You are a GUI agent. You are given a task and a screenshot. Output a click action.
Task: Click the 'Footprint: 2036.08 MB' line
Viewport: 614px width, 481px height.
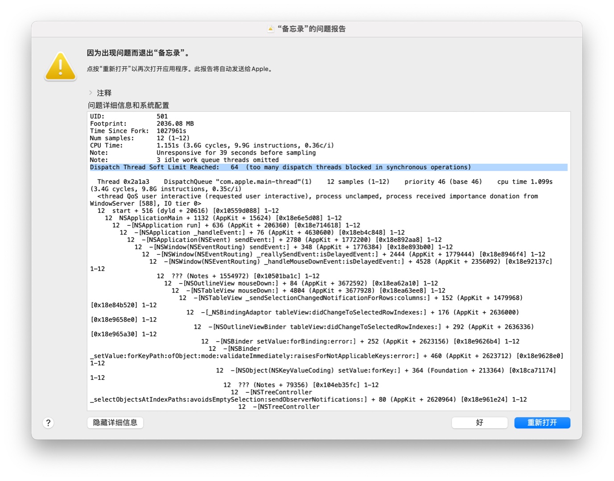[x=142, y=124]
